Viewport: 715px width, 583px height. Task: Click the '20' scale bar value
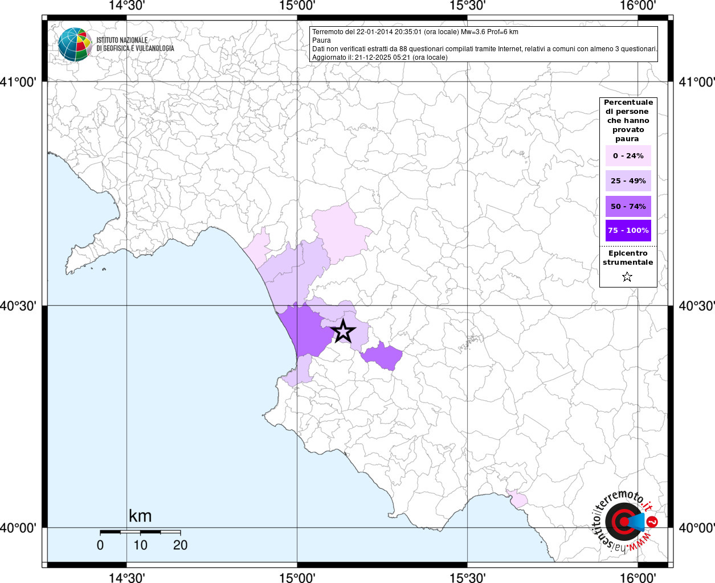(x=180, y=545)
